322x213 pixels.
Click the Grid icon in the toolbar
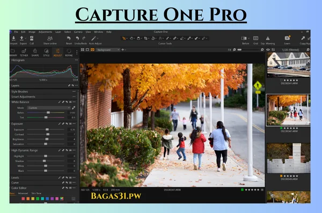click(255, 38)
